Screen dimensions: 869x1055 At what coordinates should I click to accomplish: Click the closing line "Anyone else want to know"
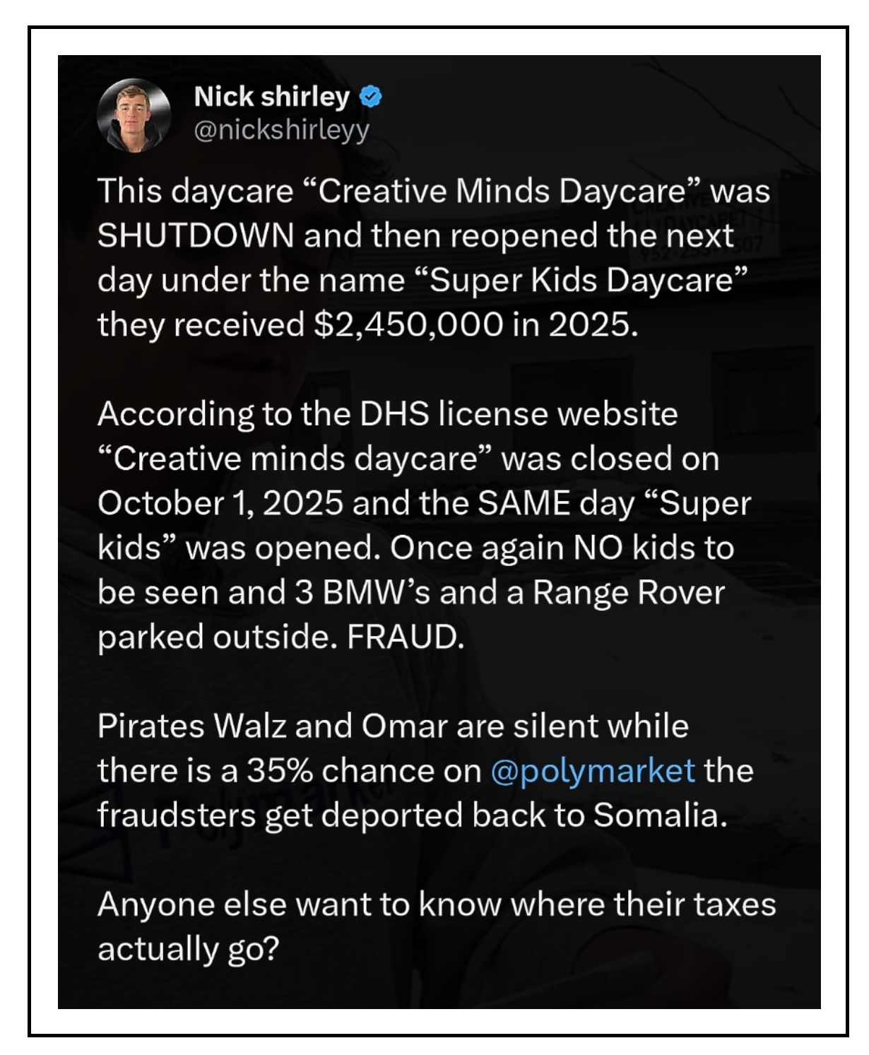(436, 904)
